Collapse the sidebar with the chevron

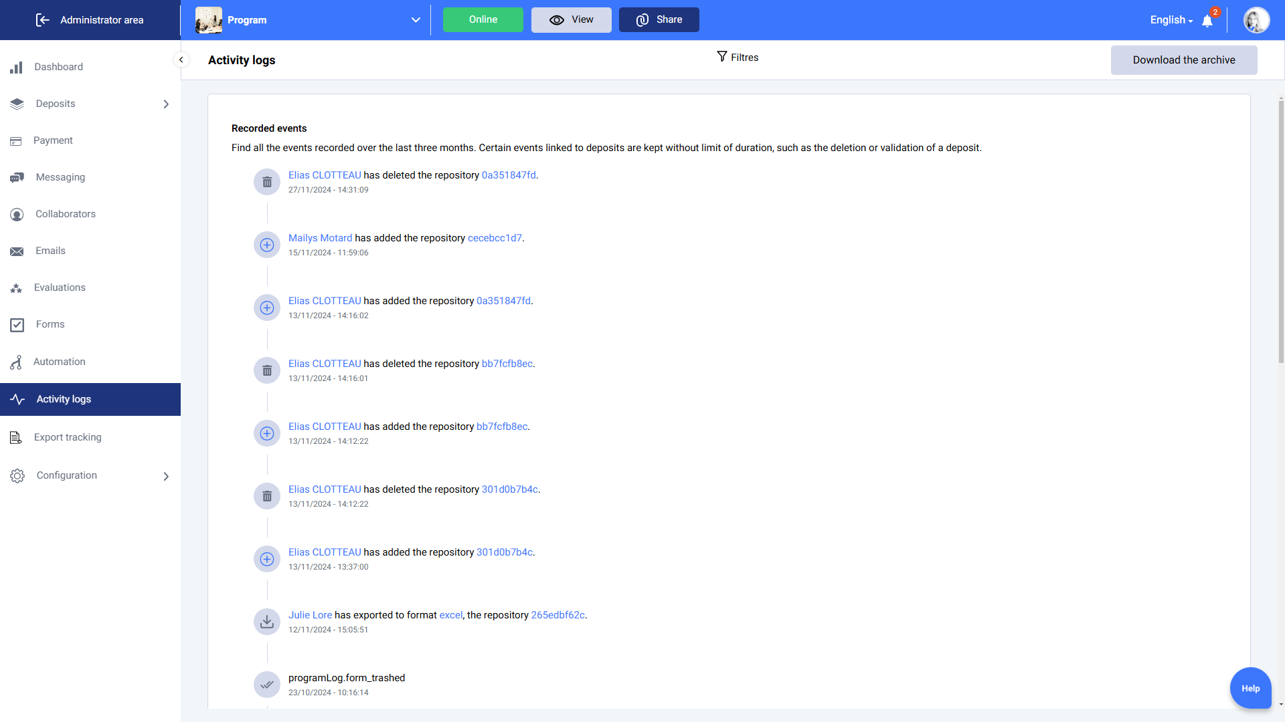pos(181,59)
